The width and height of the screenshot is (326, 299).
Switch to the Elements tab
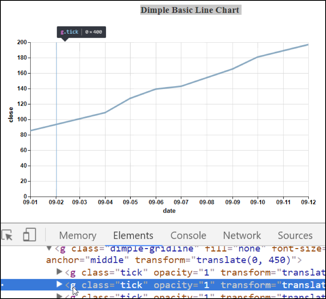coord(133,236)
